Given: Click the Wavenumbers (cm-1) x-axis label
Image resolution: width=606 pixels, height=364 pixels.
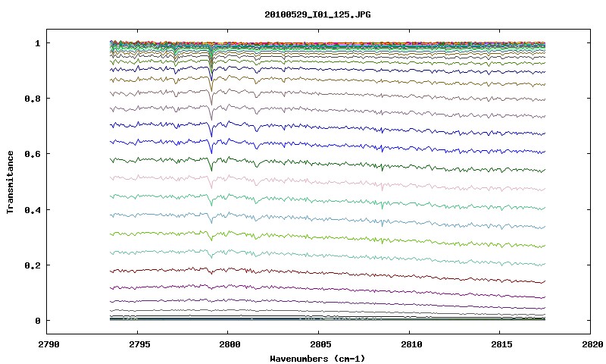Looking at the screenshot, I should [x=317, y=359].
